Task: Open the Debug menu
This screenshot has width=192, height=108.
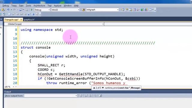Action: [x=6, y=6]
